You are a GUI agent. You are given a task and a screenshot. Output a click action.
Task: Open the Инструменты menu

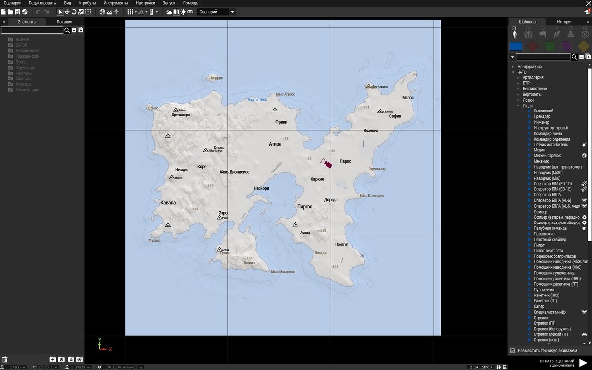click(116, 3)
